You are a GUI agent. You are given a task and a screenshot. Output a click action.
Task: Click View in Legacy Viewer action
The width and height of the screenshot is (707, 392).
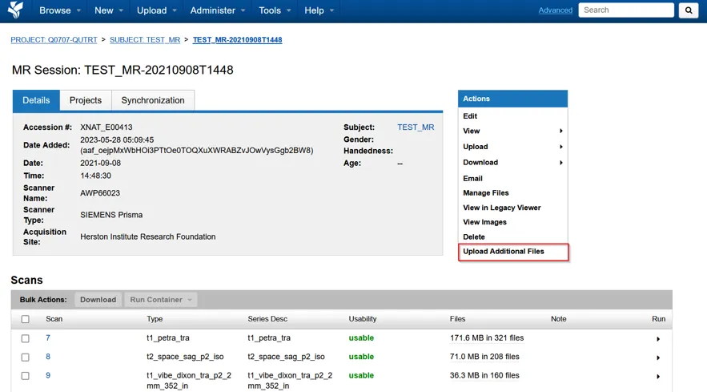[502, 208]
